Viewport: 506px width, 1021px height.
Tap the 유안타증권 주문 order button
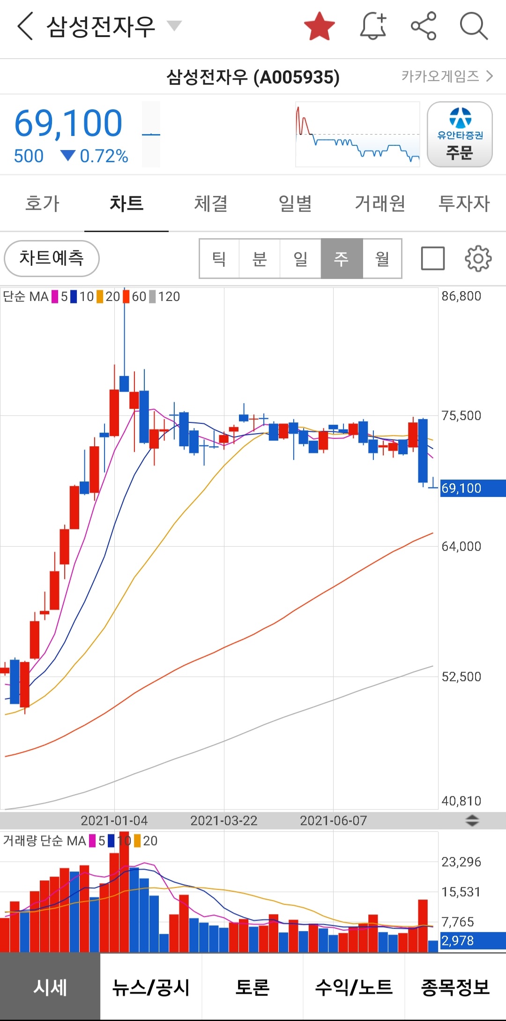(x=460, y=134)
